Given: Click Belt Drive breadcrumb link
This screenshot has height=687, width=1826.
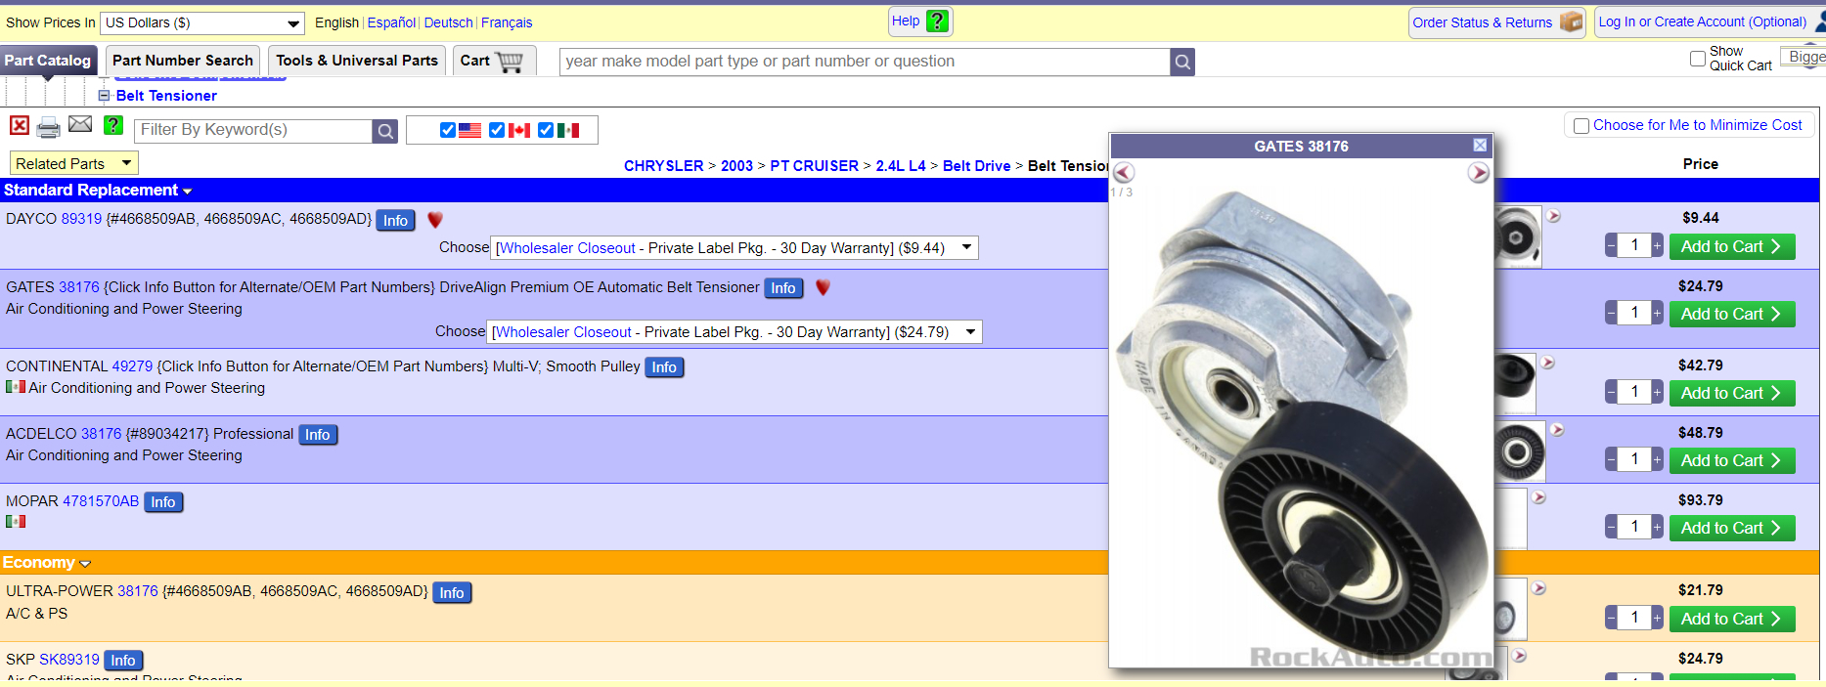Looking at the screenshot, I should coord(976,166).
